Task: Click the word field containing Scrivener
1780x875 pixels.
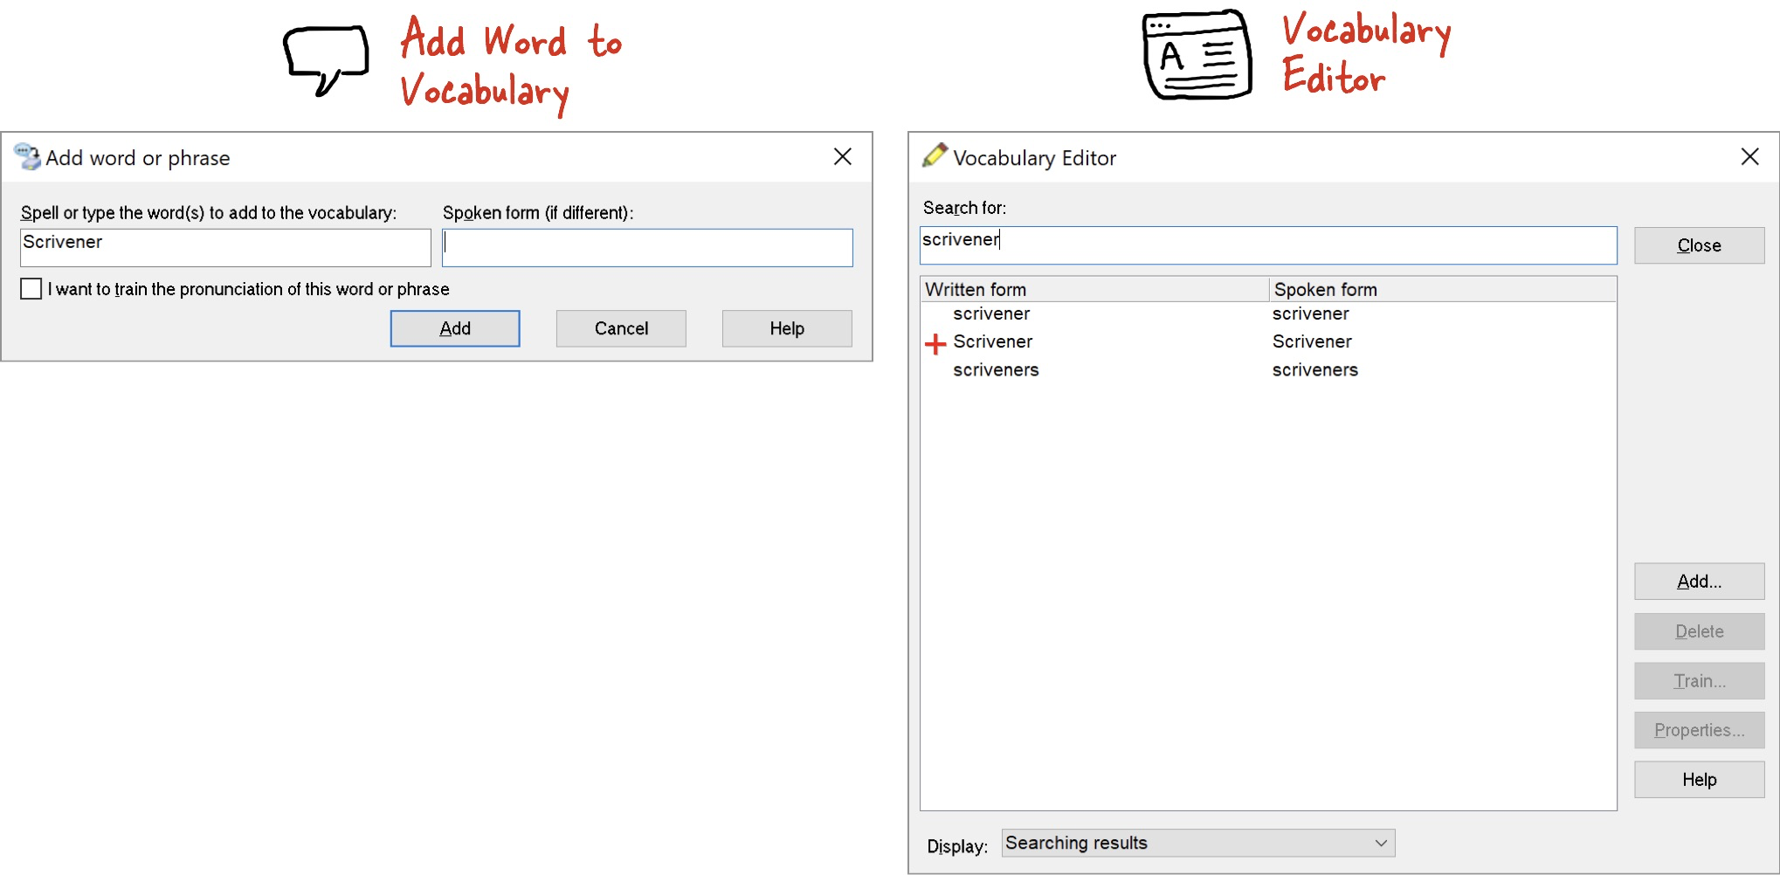Action: (x=225, y=248)
